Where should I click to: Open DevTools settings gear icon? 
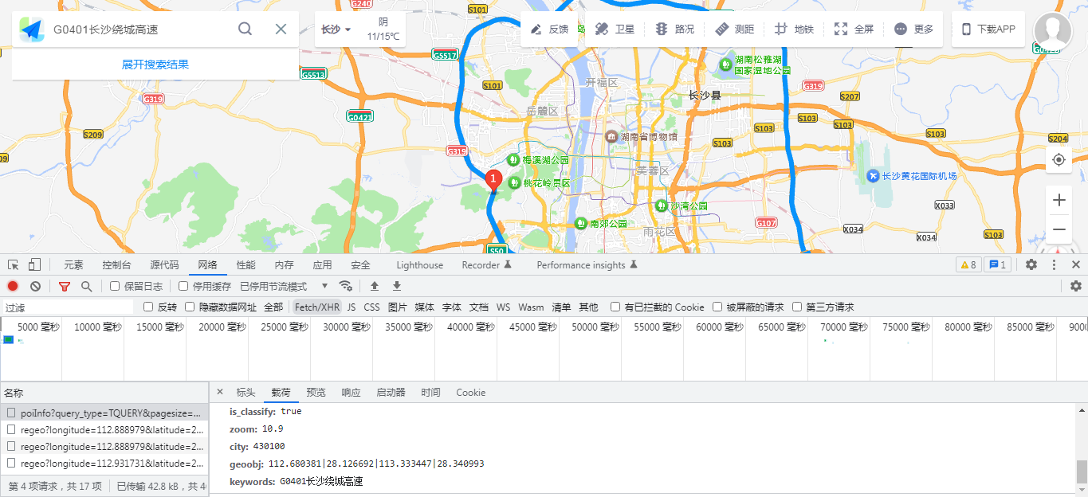pyautogui.click(x=1031, y=264)
